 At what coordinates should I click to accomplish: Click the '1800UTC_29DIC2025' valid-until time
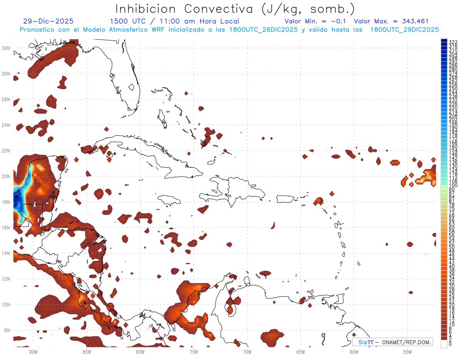click(404, 30)
